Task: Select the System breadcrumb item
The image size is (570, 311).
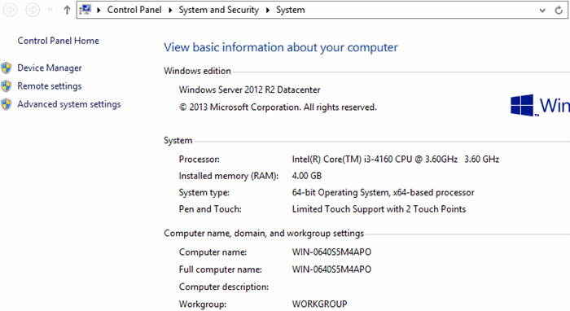Action: coord(291,10)
